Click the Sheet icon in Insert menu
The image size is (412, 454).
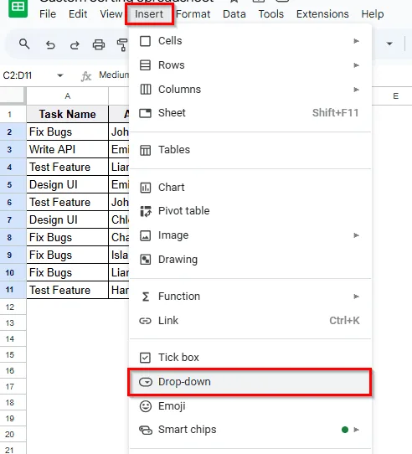click(x=145, y=113)
